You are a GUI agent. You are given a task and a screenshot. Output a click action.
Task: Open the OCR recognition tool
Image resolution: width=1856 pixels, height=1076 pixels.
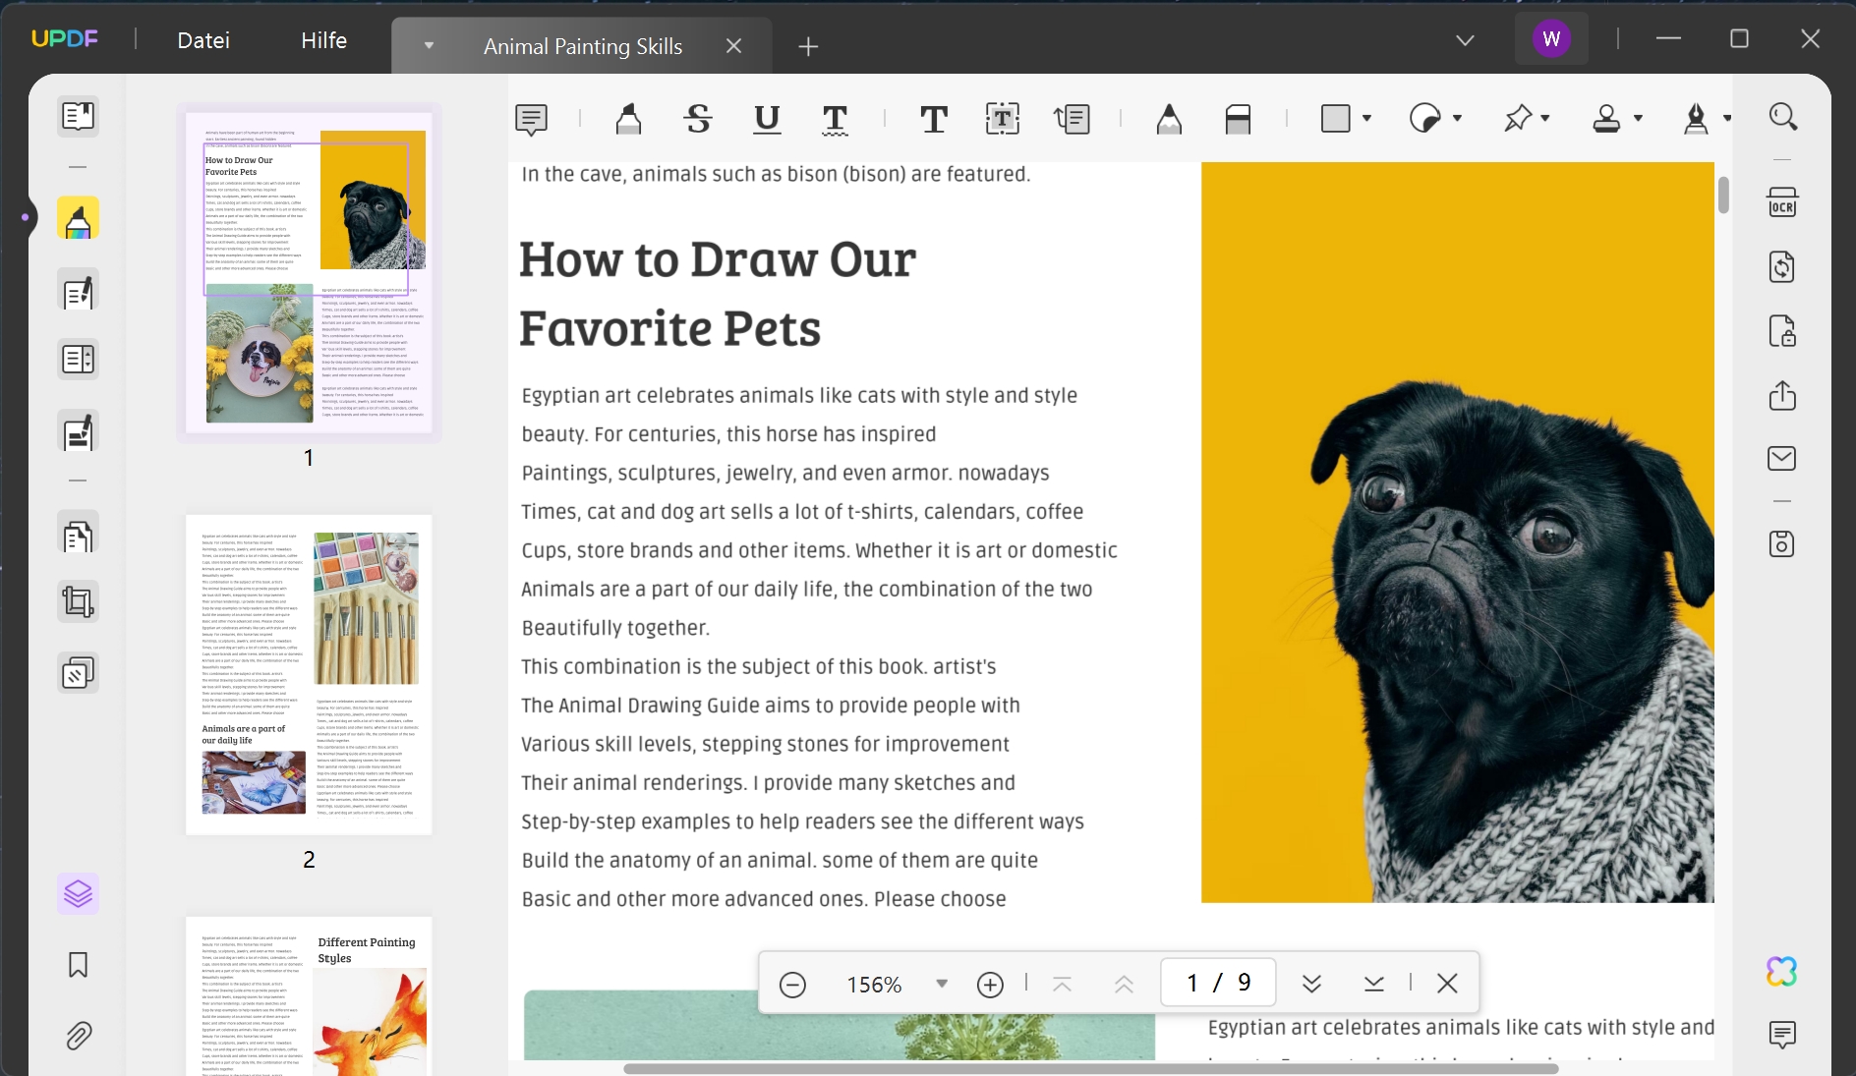tap(1782, 203)
